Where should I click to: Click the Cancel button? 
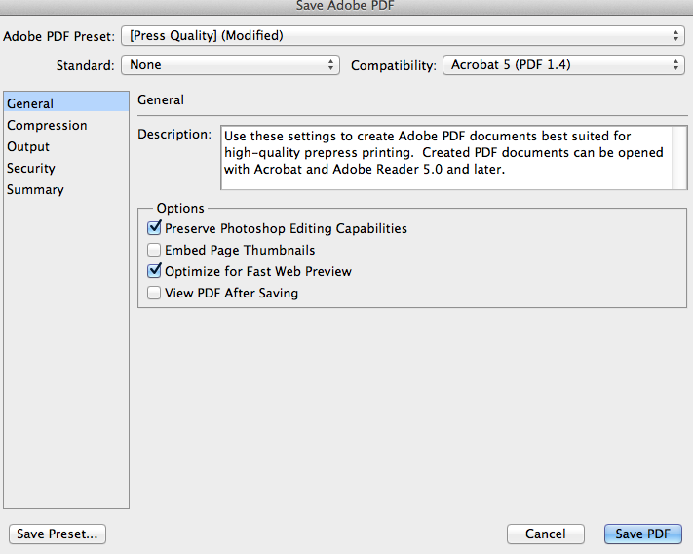click(546, 534)
